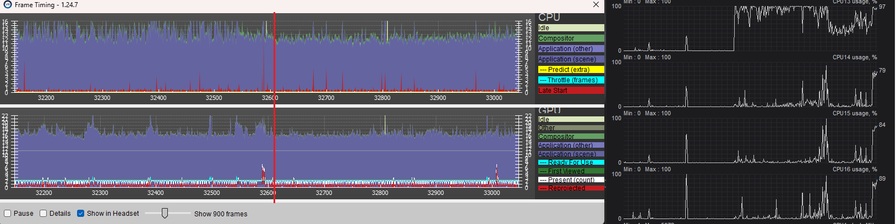This screenshot has width=896, height=224.
Task: Click the CPU Compositor legend entry
Action: point(571,38)
